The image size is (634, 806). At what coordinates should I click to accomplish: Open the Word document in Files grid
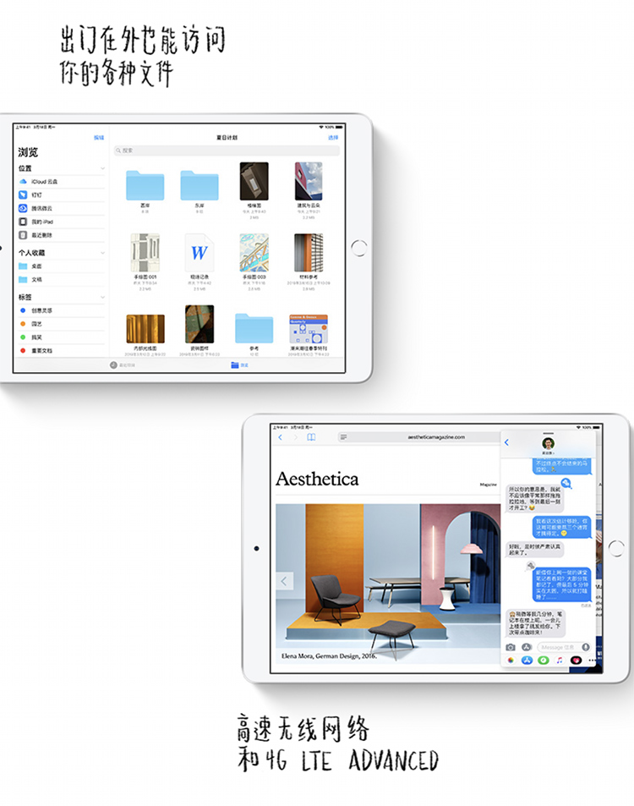199,253
